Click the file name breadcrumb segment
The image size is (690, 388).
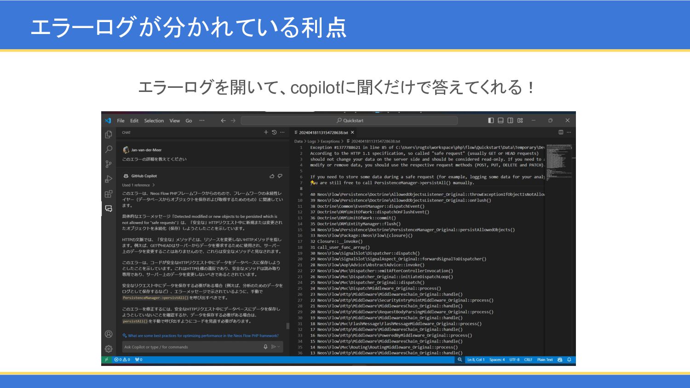click(373, 142)
